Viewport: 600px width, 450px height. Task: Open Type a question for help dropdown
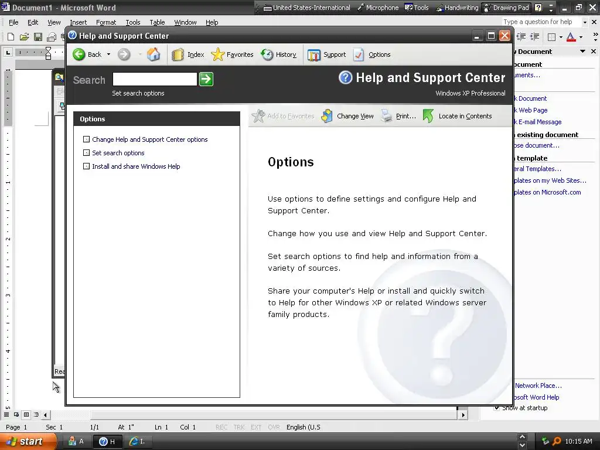pyautogui.click(x=585, y=22)
